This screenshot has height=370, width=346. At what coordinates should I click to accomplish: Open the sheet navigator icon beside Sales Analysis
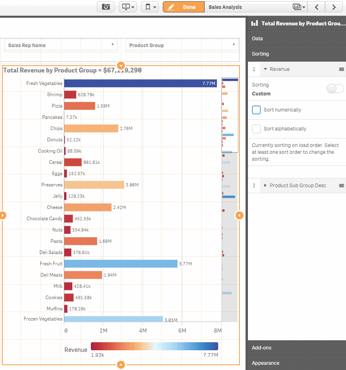[x=296, y=7]
